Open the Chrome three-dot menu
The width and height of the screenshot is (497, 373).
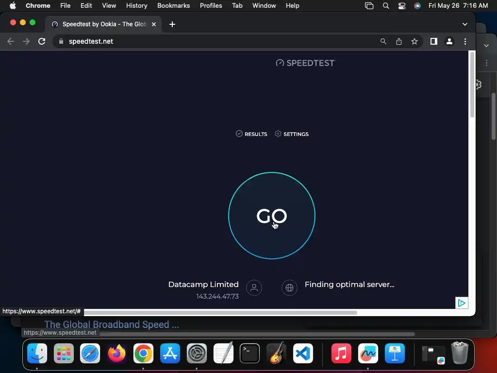pos(465,41)
